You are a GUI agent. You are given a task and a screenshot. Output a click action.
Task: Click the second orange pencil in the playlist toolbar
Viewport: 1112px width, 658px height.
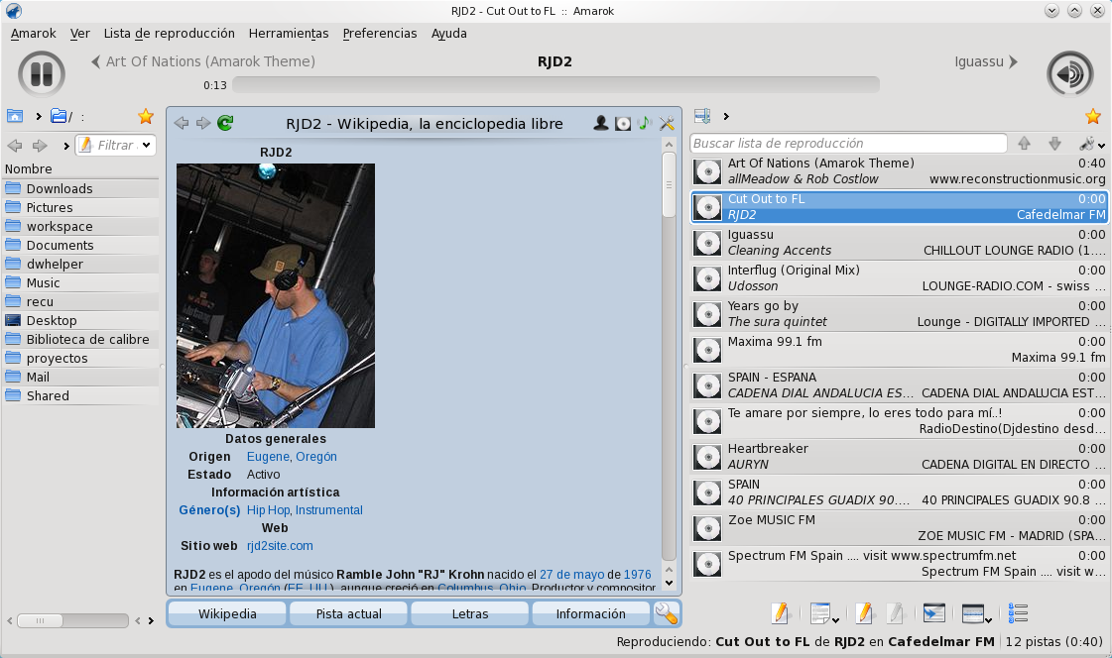point(864,613)
